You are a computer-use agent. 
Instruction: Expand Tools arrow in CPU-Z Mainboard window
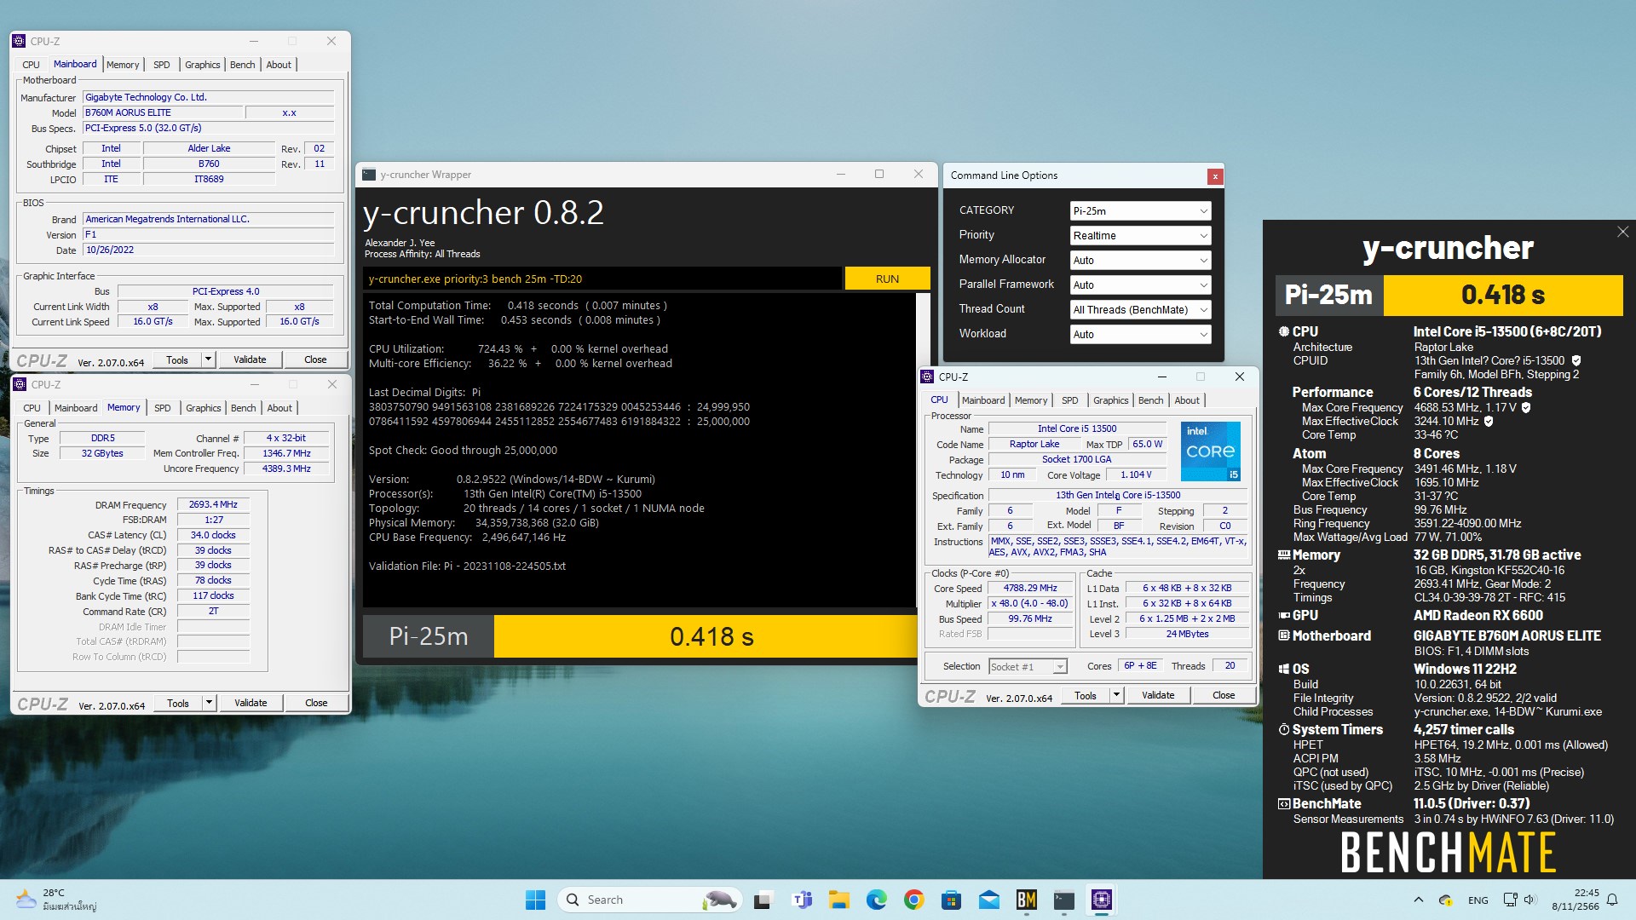tap(208, 359)
